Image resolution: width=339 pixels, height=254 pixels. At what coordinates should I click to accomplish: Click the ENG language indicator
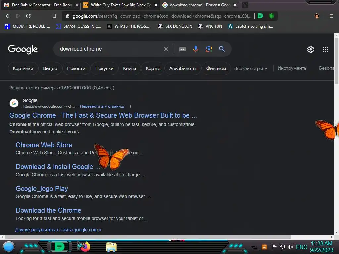301,247
